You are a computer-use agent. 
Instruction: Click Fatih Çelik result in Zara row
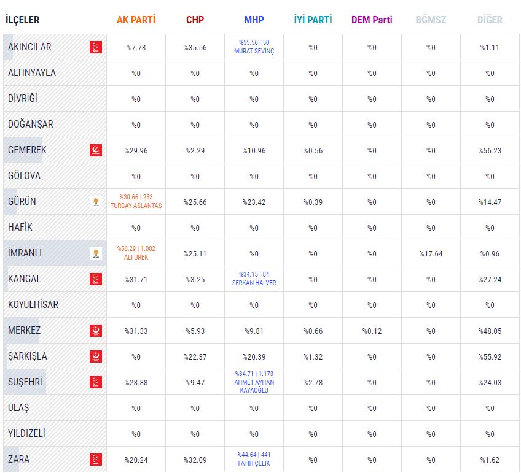(254, 460)
